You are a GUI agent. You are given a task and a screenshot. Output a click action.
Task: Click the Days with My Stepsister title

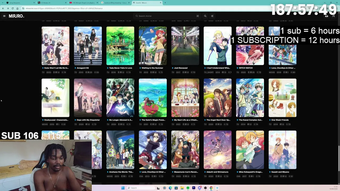(x=88, y=120)
